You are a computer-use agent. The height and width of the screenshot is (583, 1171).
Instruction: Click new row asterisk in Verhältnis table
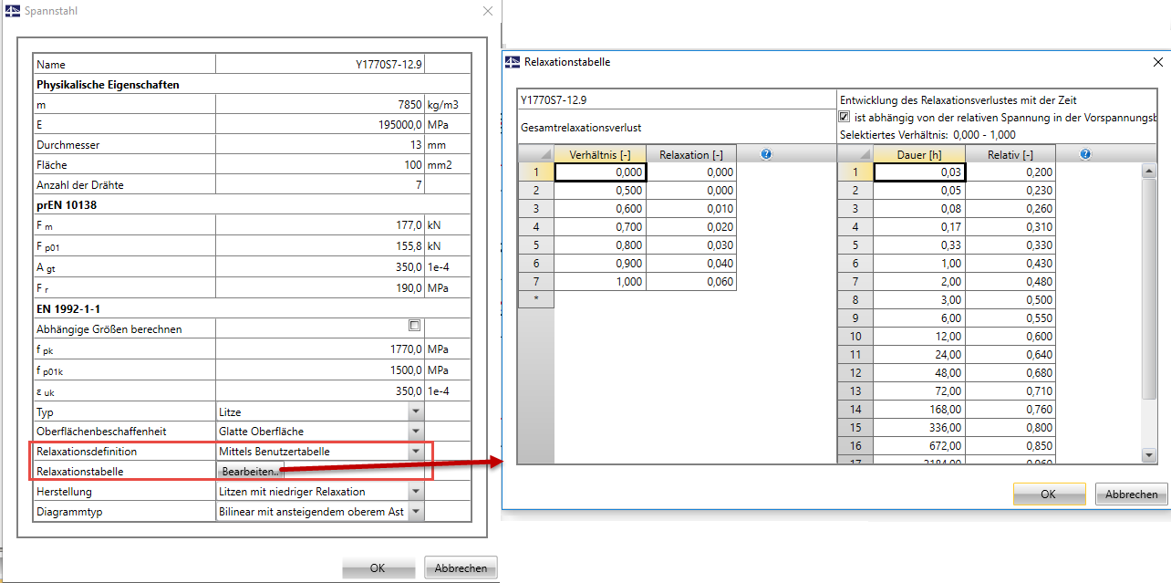click(536, 299)
